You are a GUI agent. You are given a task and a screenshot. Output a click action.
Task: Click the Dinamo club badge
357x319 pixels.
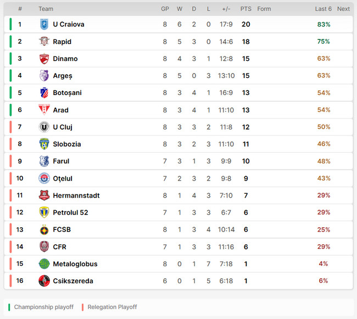tap(44, 59)
